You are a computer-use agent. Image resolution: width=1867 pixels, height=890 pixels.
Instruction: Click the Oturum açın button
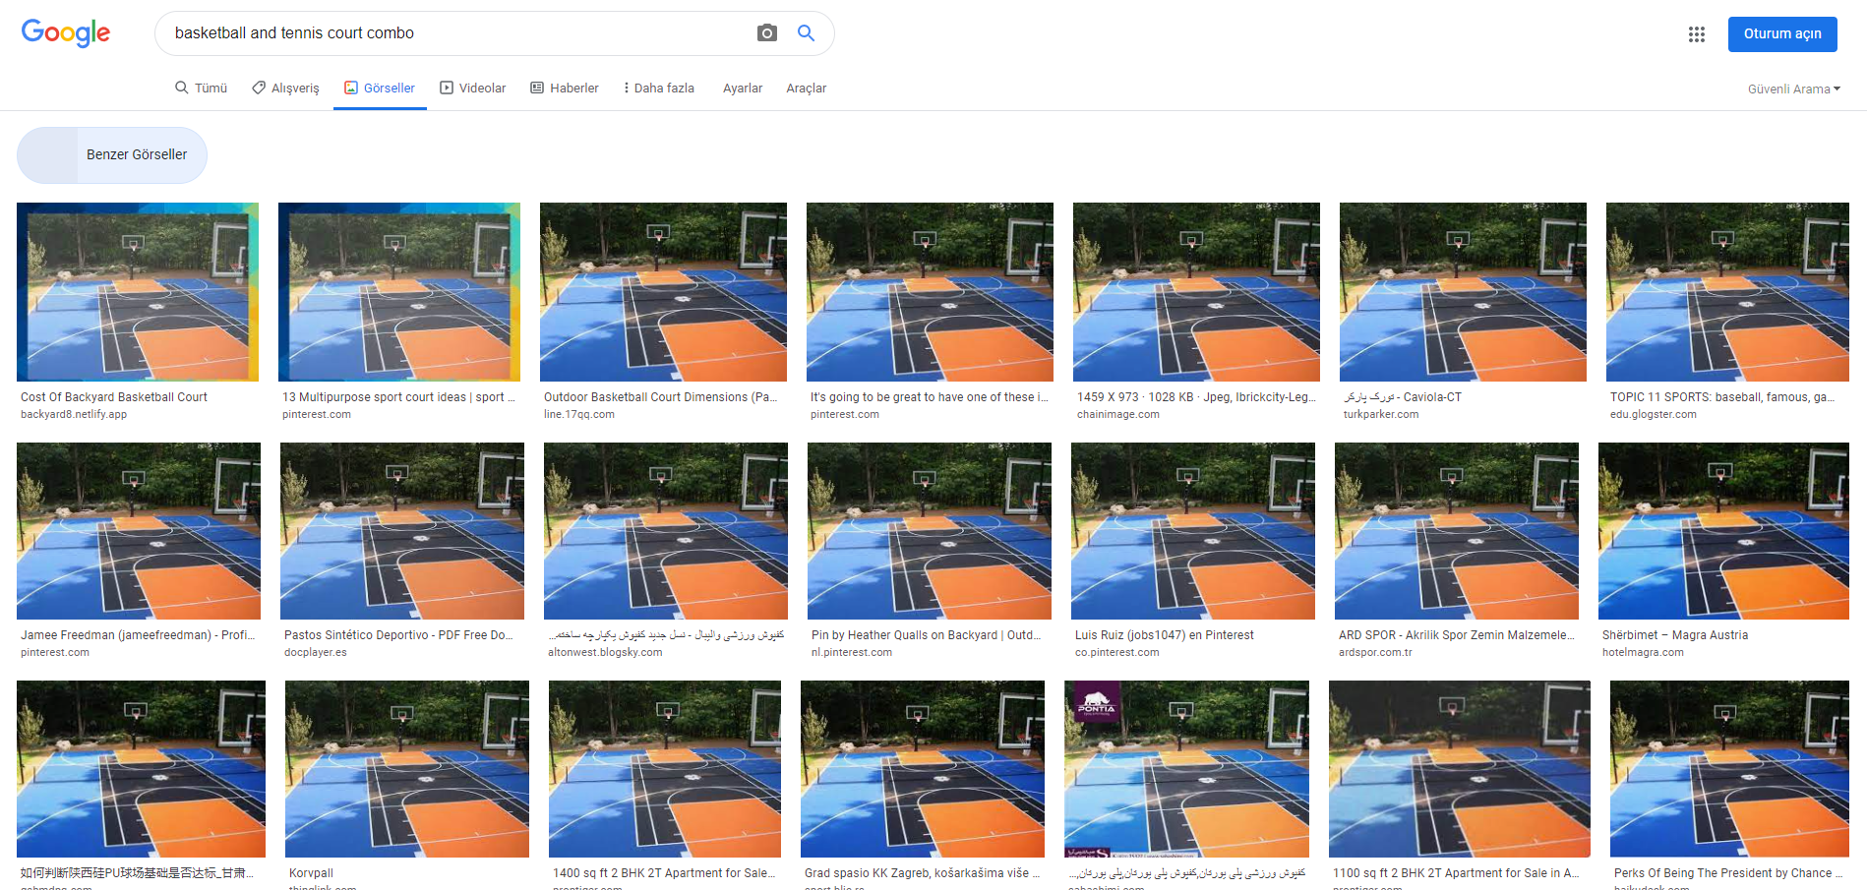point(1781,33)
